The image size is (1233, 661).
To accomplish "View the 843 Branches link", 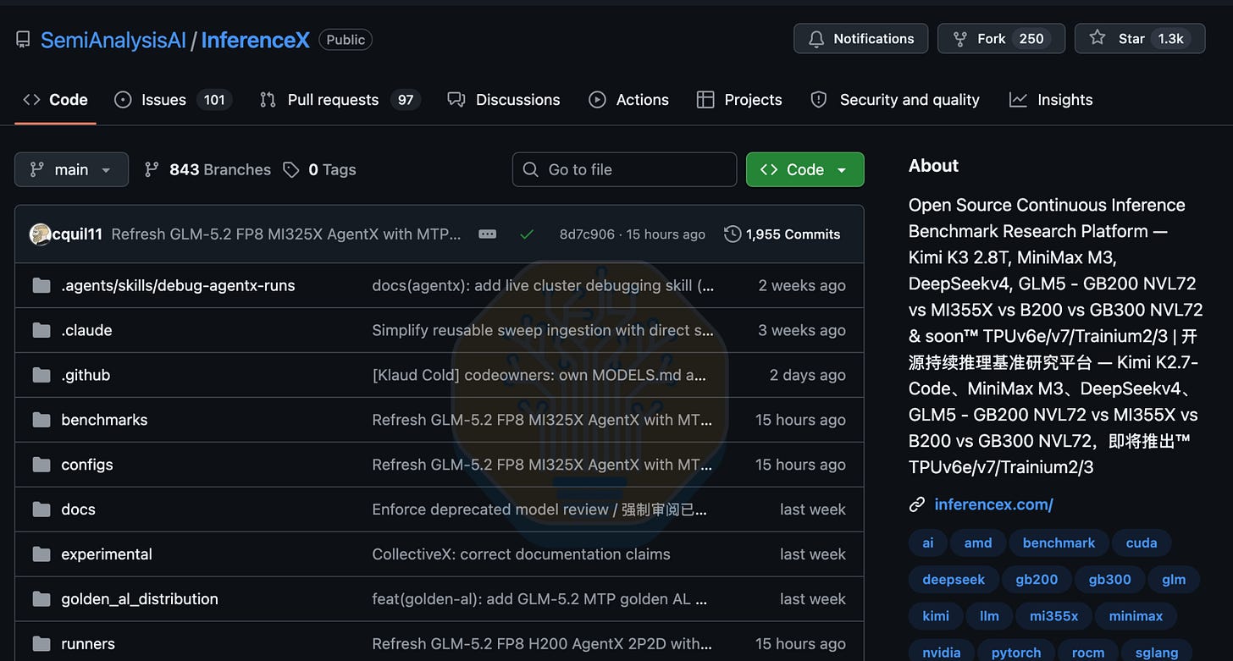I will tap(207, 169).
